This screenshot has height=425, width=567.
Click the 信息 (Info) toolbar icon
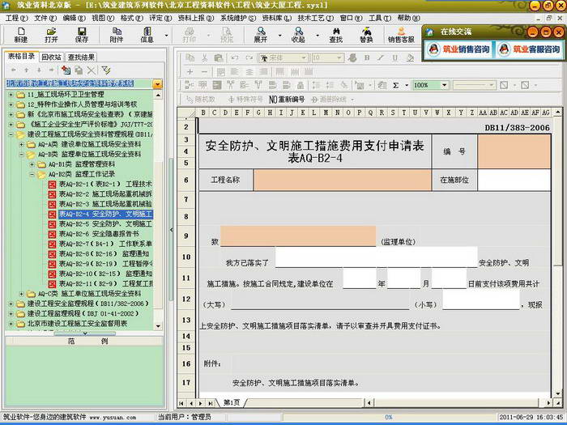tap(147, 35)
